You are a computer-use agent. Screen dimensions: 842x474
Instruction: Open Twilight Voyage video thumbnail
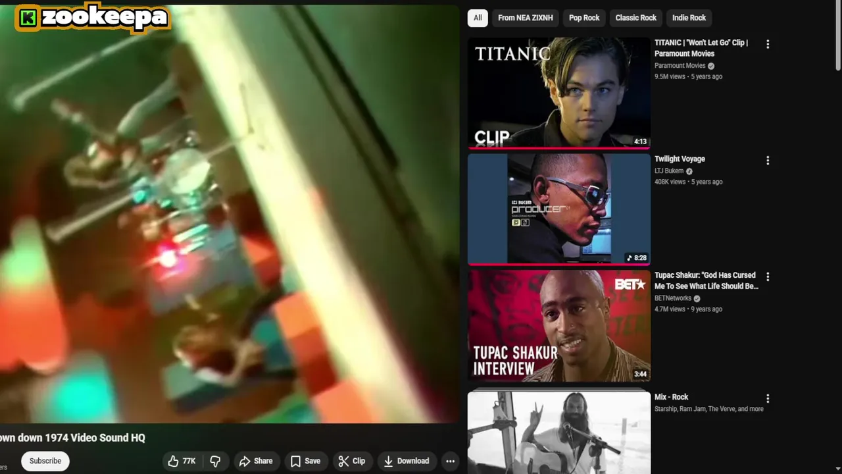[558, 209]
